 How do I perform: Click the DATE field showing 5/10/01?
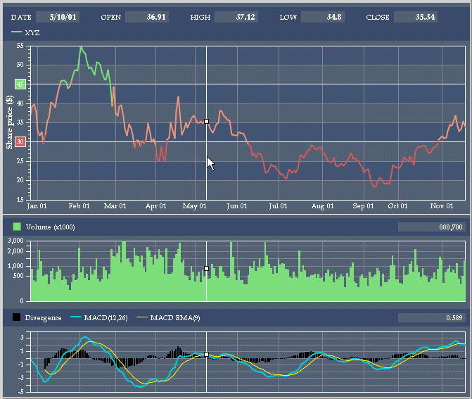click(x=57, y=16)
